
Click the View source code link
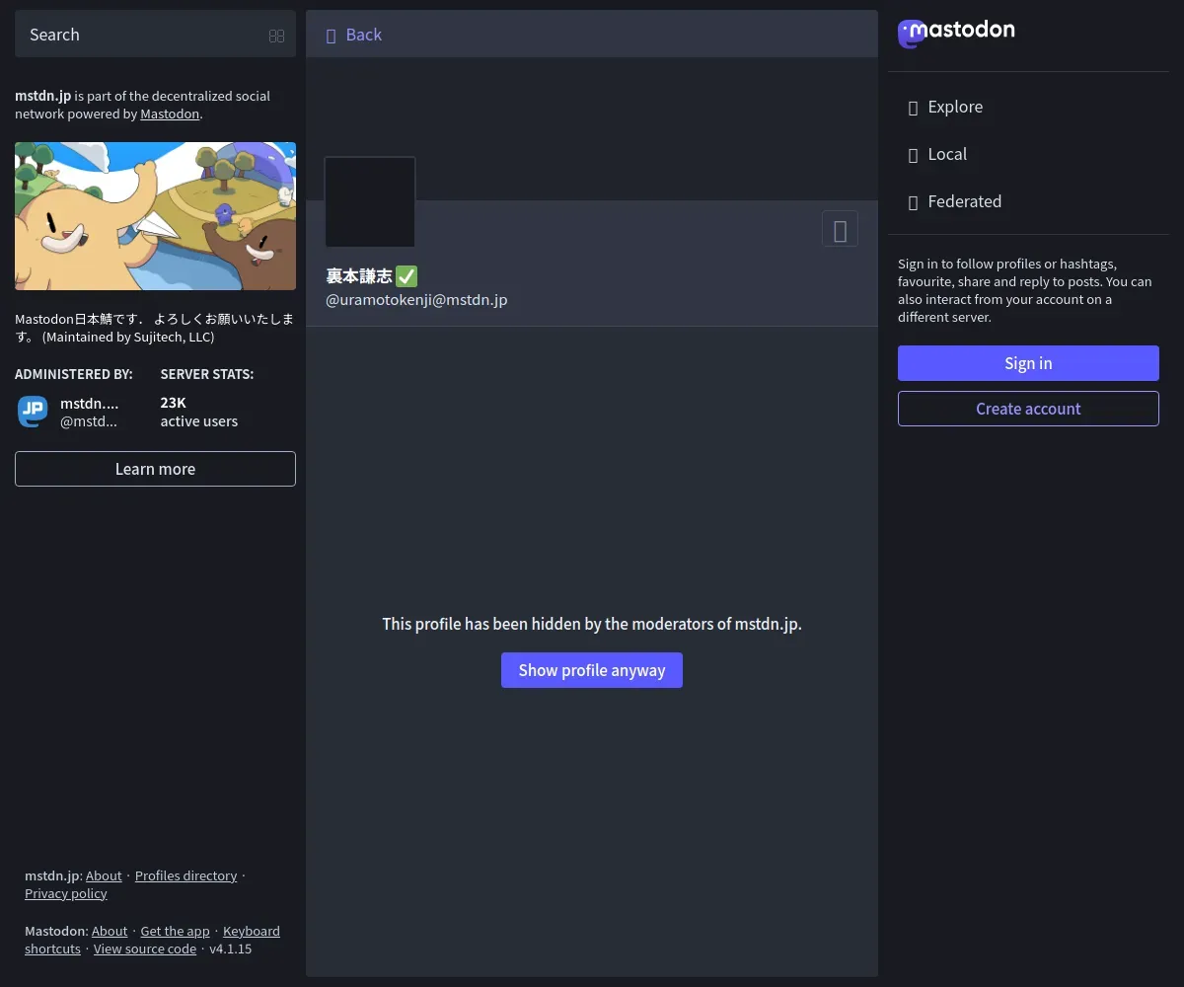coord(145,949)
